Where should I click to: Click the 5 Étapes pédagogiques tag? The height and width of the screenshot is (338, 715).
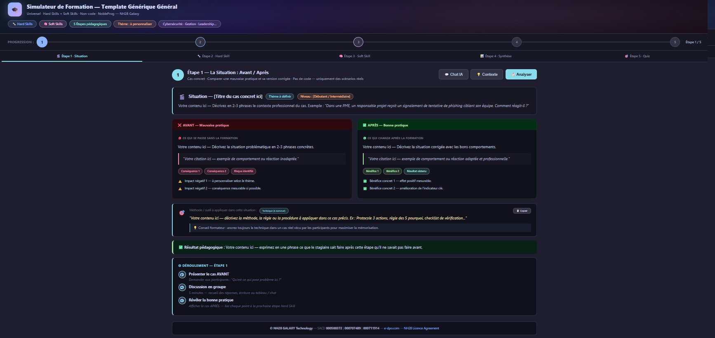coord(90,24)
